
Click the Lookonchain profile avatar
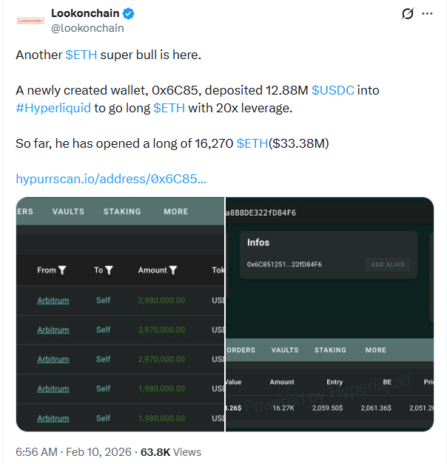(x=30, y=21)
